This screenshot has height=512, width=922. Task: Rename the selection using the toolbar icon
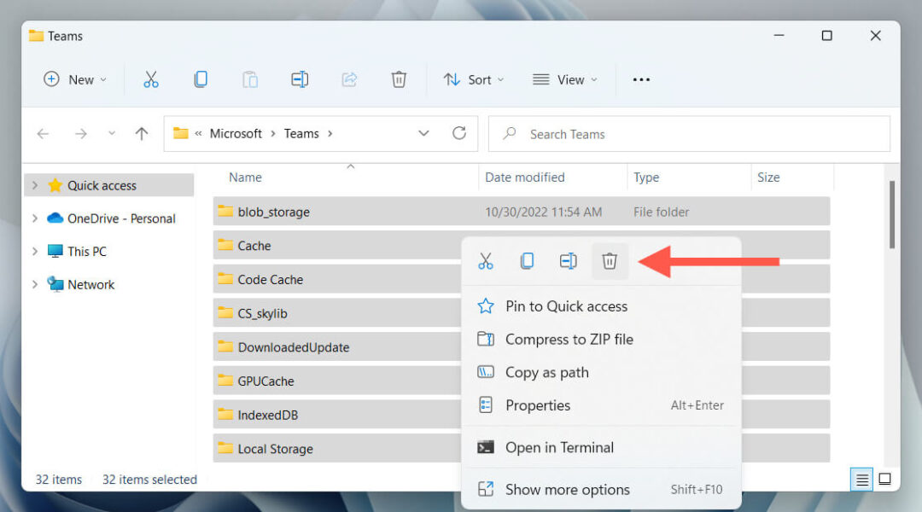(300, 79)
